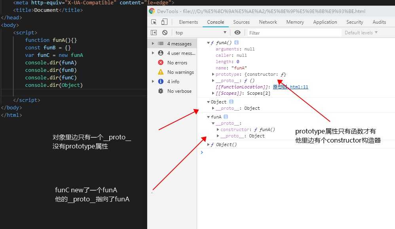The image size is (395, 229).
Task: Open the FunctionLocation html:11 link
Action: point(291,87)
